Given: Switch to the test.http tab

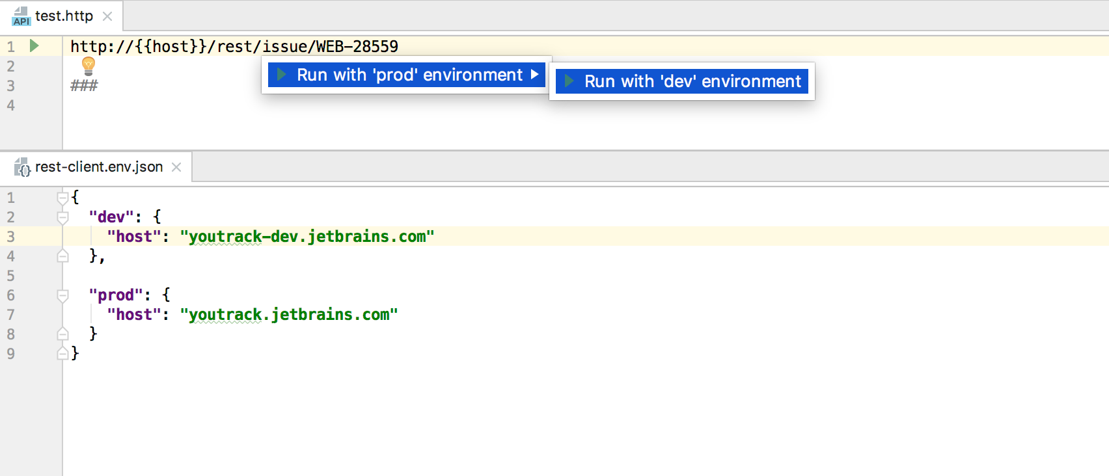Looking at the screenshot, I should pos(64,16).
